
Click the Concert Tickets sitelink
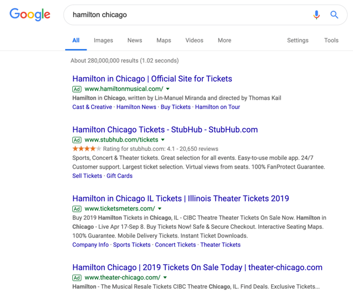coord(175,245)
